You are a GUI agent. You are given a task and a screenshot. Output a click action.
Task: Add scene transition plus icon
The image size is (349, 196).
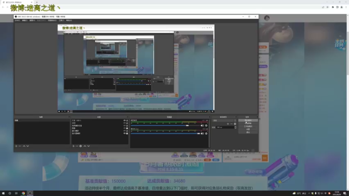tap(228, 124)
